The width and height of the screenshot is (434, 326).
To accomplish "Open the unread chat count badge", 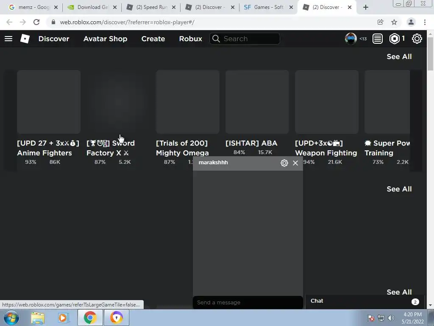I will pos(415,302).
